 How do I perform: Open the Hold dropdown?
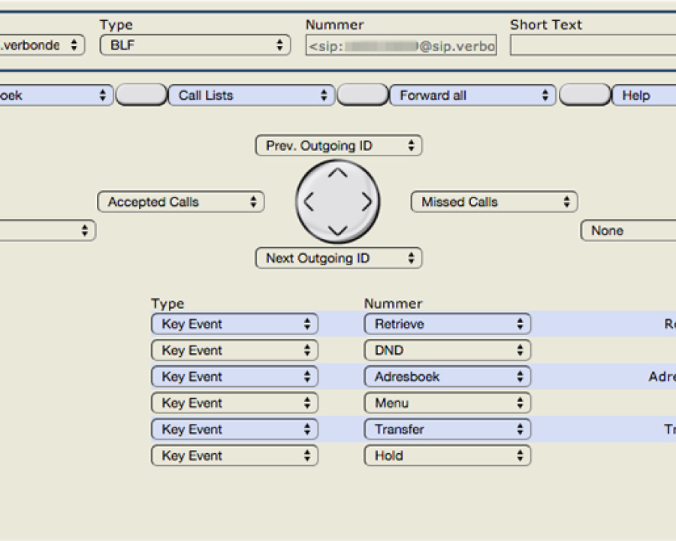tap(448, 456)
